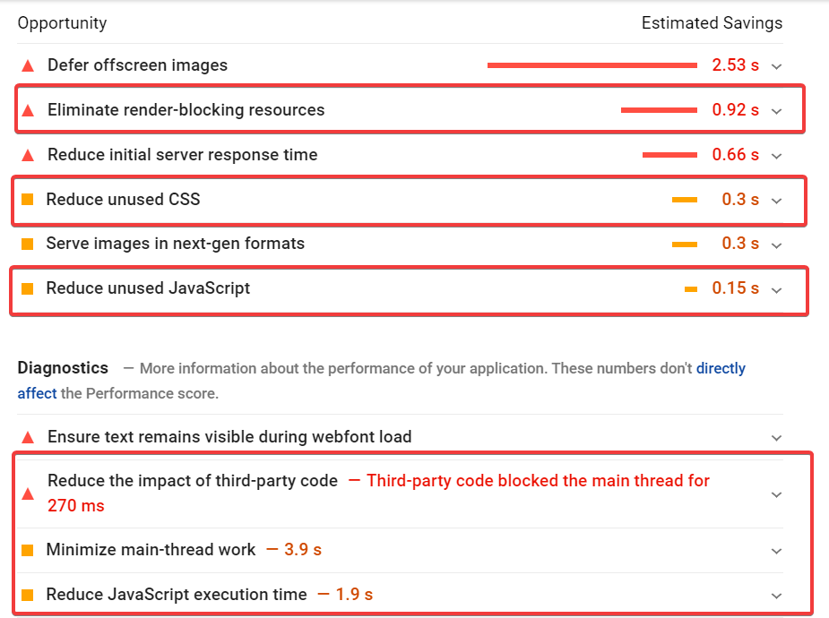Click the square icon next to Reduce JavaScript execution time
829x618 pixels.
tap(28, 593)
